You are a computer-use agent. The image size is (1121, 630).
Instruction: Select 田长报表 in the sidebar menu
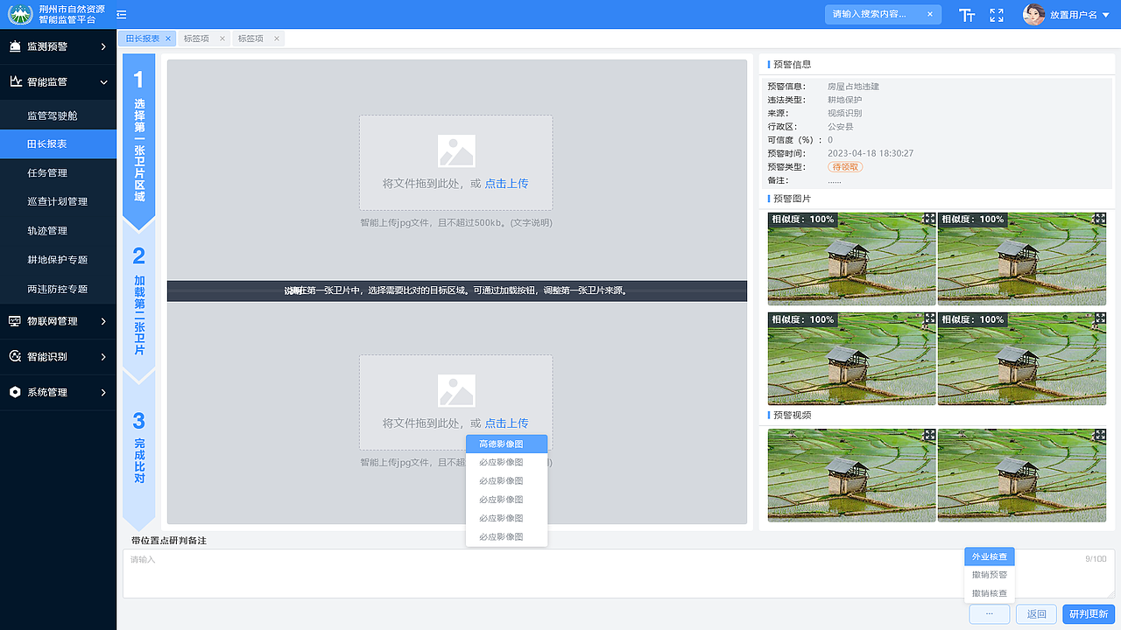click(58, 144)
